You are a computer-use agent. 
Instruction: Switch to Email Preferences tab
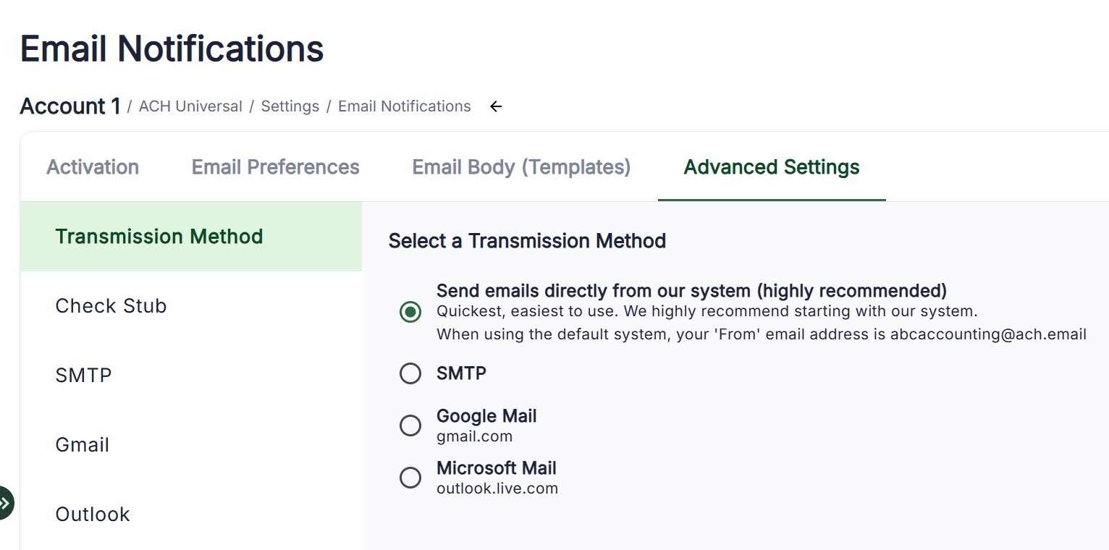coord(275,167)
